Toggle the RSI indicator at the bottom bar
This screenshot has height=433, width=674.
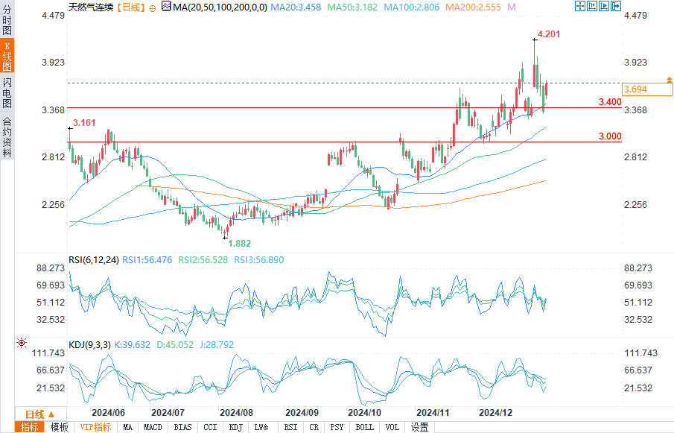(291, 427)
